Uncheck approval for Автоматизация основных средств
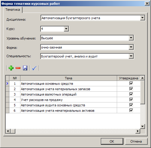 click(x=131, y=83)
